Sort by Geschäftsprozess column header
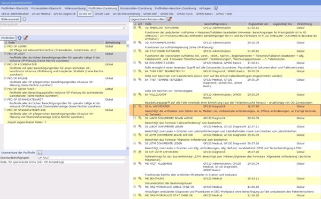 pos(225,24)
